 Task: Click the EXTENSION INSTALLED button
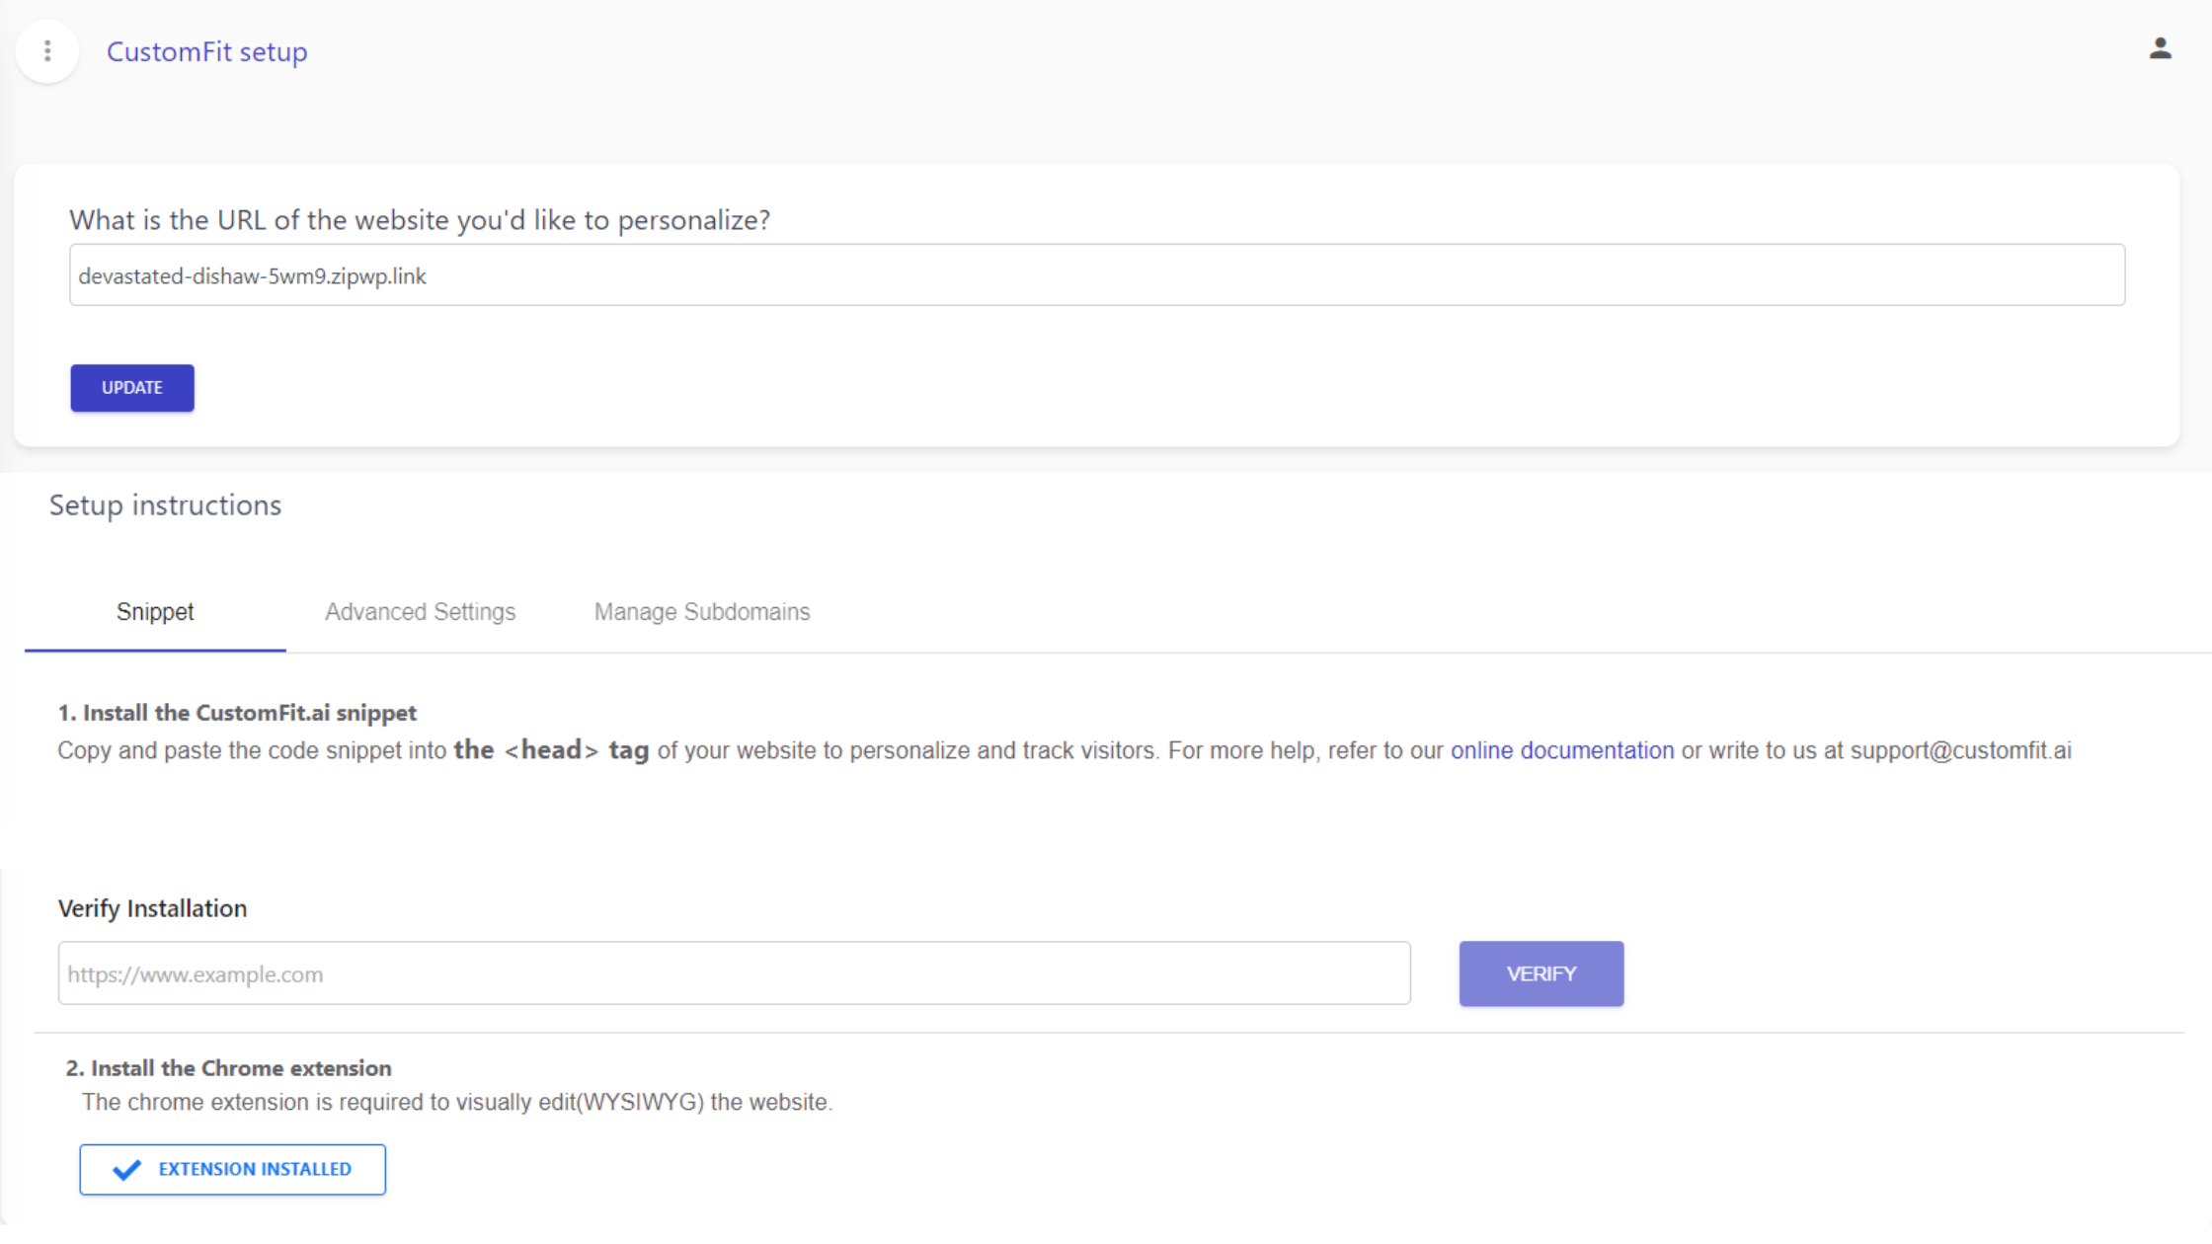[233, 1170]
